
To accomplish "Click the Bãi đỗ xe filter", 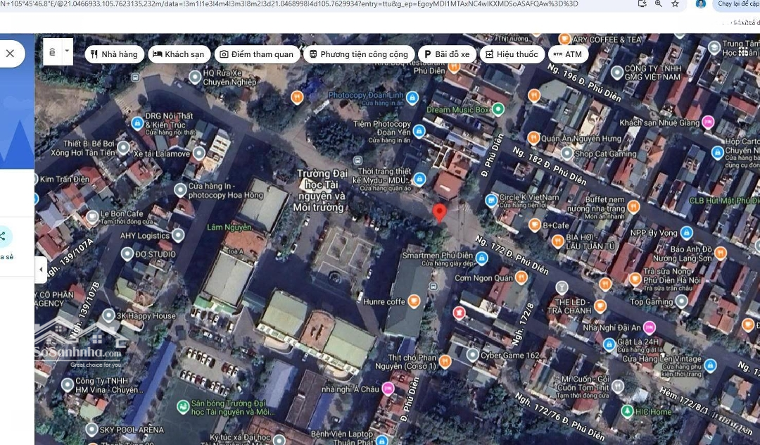I will pos(446,54).
